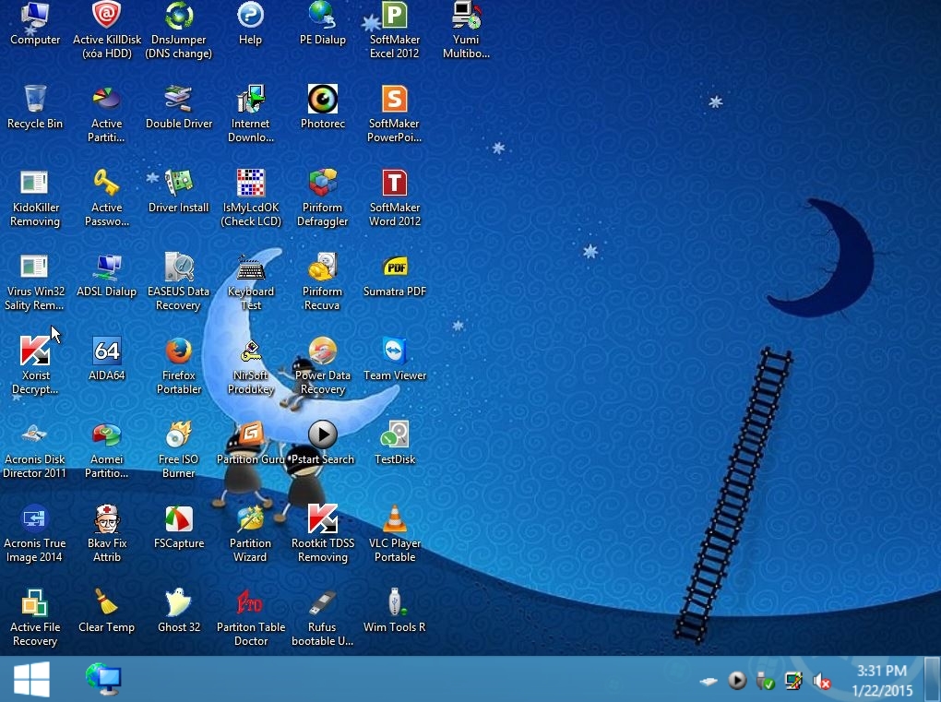Select the Sumatra PDF shortcut
Viewport: 941px width, 702px height.
point(395,268)
